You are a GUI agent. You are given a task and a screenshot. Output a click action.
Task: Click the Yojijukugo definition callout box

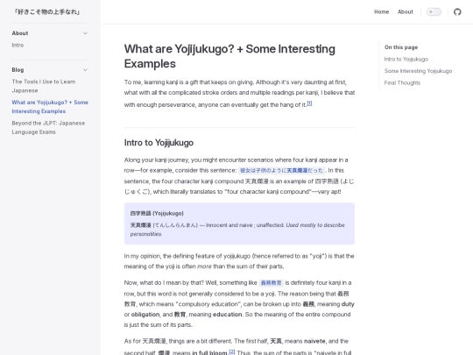[239, 224]
